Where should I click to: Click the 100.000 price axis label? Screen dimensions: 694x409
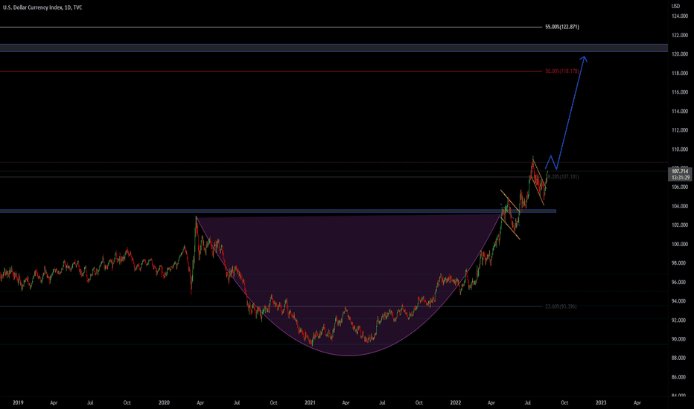click(680, 244)
